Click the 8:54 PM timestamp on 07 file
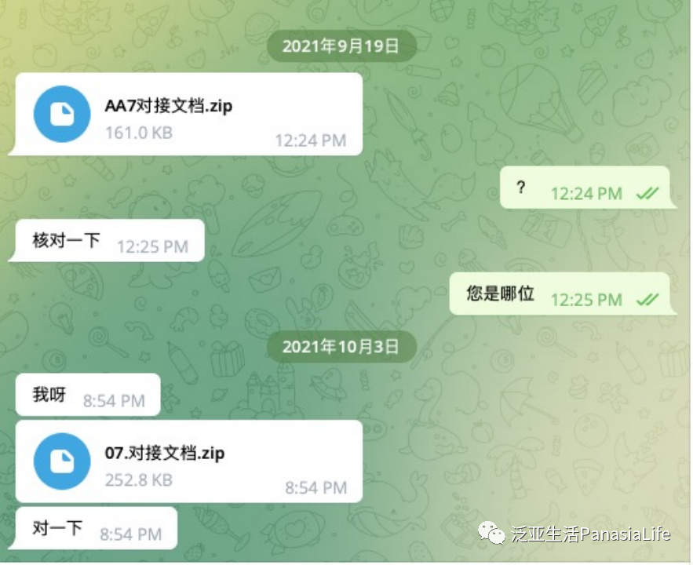The image size is (693, 565). [316, 487]
